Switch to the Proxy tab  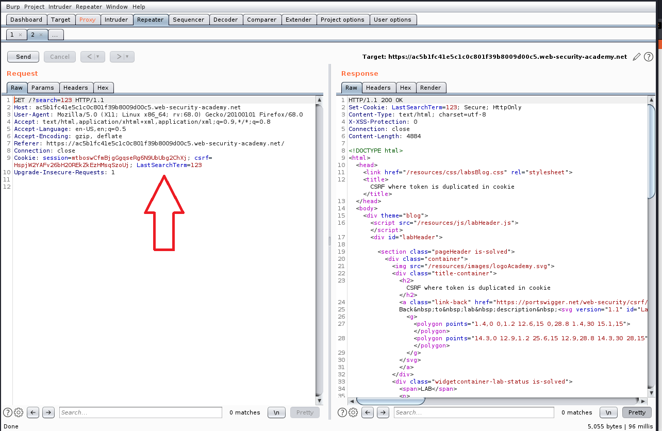[x=88, y=20]
